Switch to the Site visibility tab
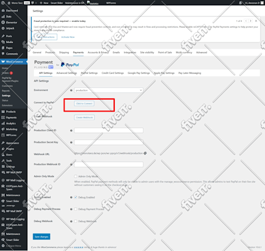 147,52
